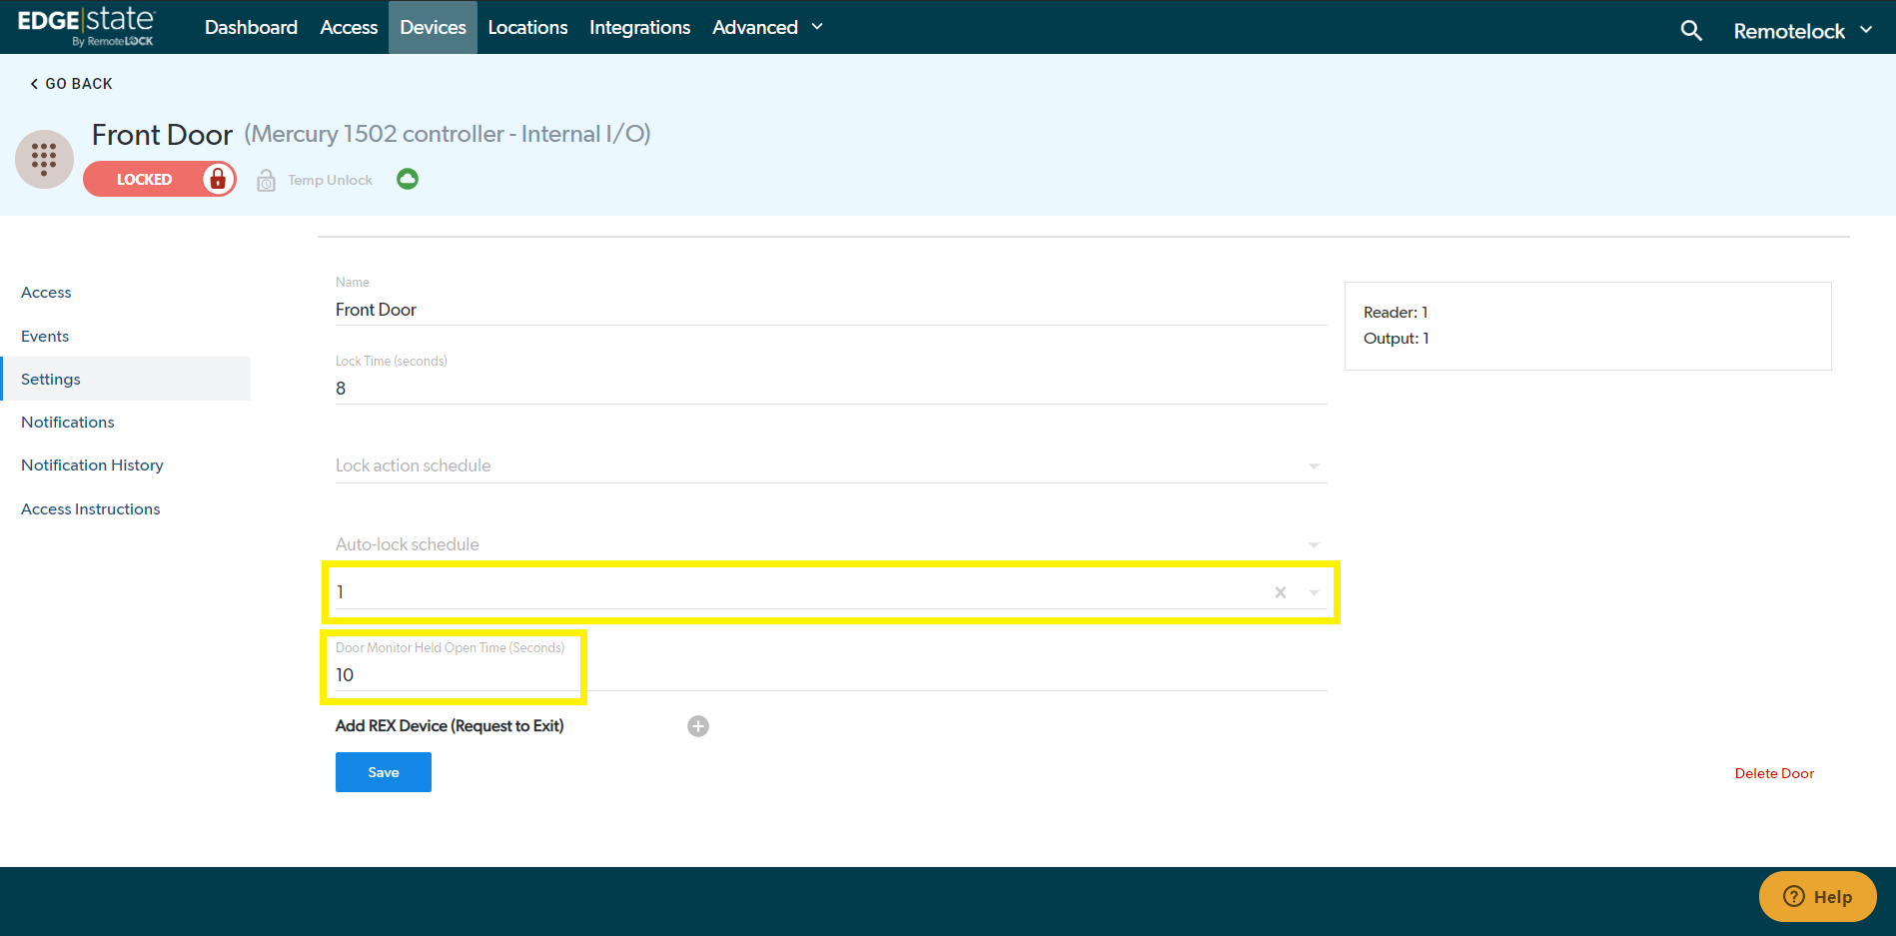Image resolution: width=1896 pixels, height=936 pixels.
Task: Open the Advanced menu
Action: [767, 27]
